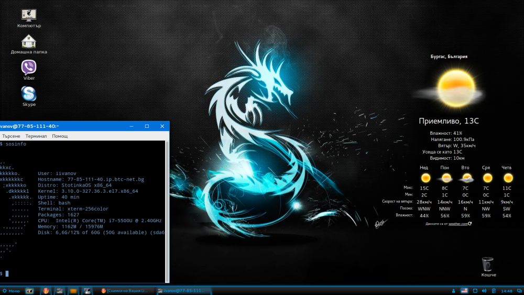Click the US flag keyboard layout indicator

(464, 291)
